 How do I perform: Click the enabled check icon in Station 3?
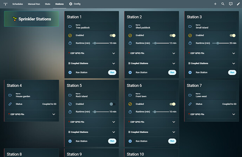190,35
